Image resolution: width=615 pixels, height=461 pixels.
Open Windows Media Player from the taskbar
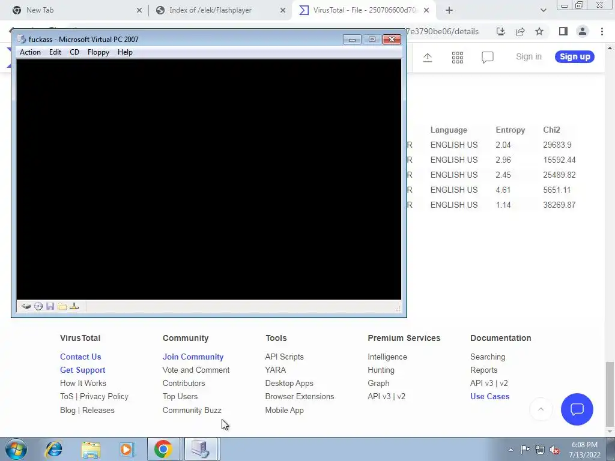[x=127, y=449]
